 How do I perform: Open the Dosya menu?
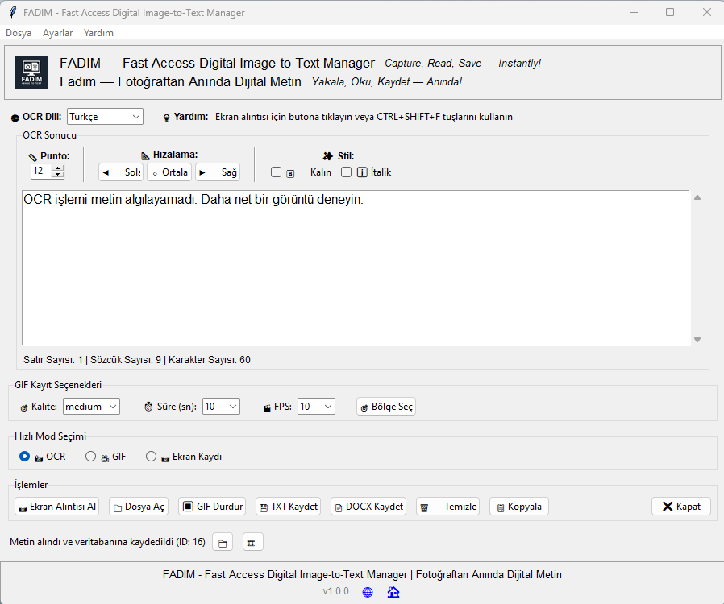(x=19, y=33)
